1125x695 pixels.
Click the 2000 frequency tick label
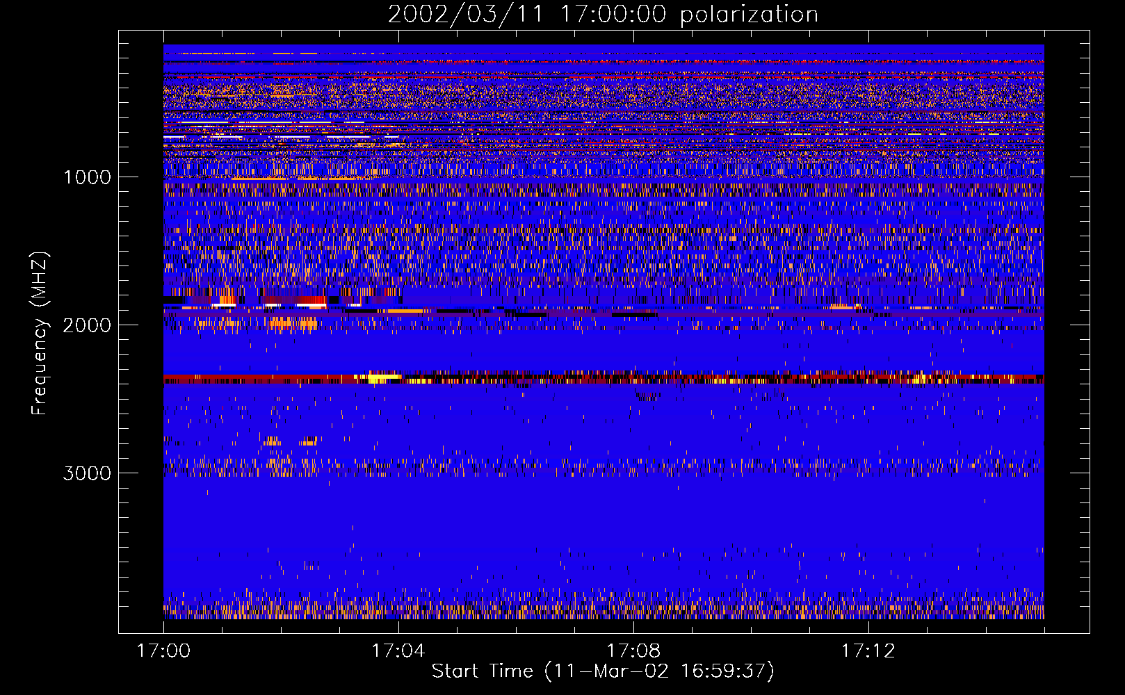87,325
